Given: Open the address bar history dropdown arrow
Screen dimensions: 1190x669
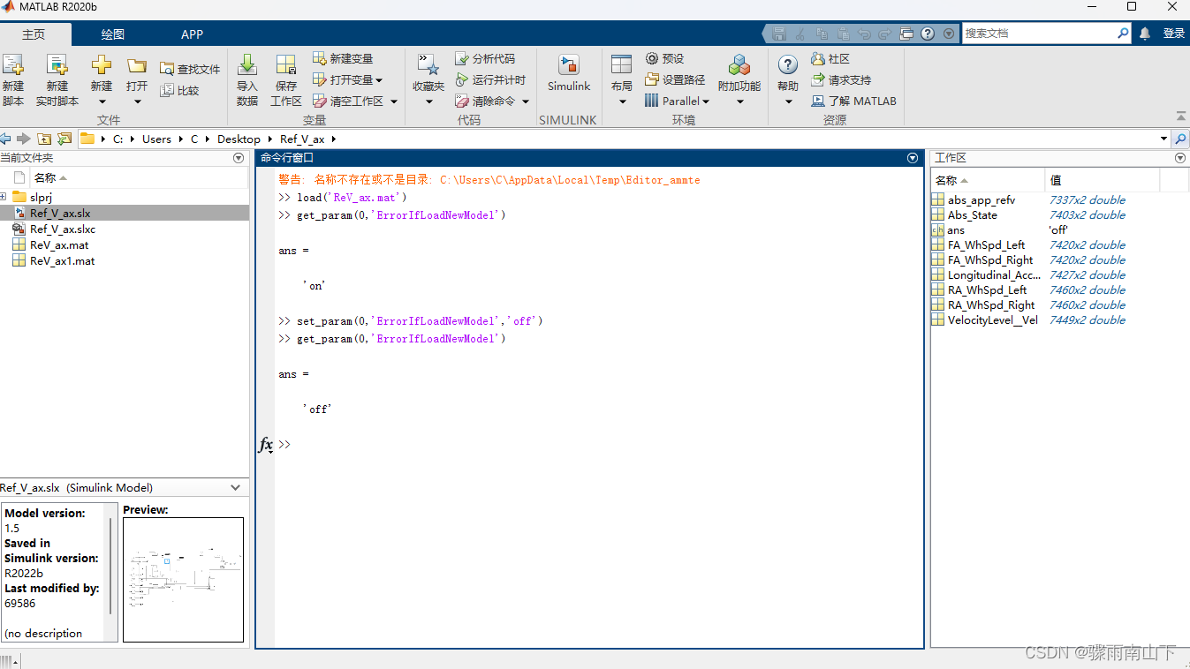Looking at the screenshot, I should (1163, 139).
